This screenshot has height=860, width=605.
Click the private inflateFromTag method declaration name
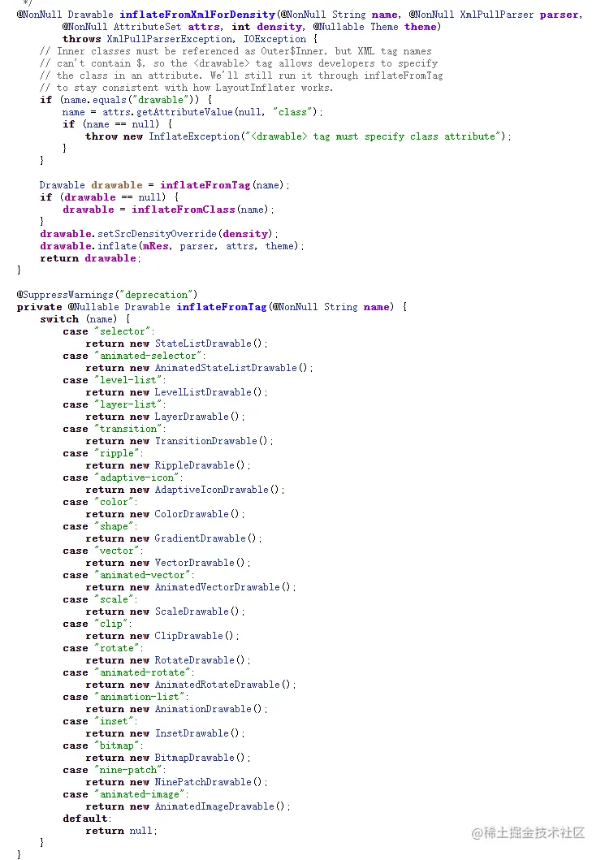point(221,307)
